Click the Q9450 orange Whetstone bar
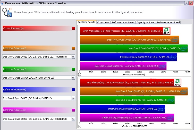The image size is (194, 130). pos(134,91)
